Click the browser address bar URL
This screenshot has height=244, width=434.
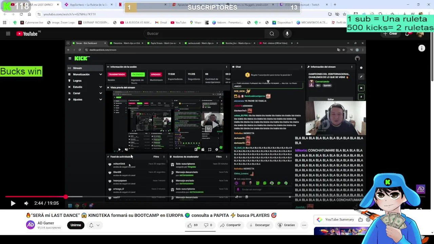click(x=70, y=14)
